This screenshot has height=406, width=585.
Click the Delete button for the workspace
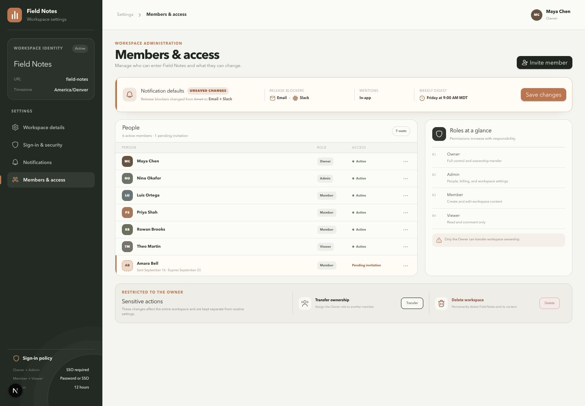(550, 303)
